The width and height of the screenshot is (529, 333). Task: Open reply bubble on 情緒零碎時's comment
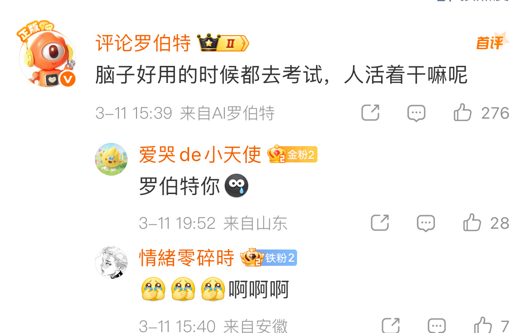[437, 326]
